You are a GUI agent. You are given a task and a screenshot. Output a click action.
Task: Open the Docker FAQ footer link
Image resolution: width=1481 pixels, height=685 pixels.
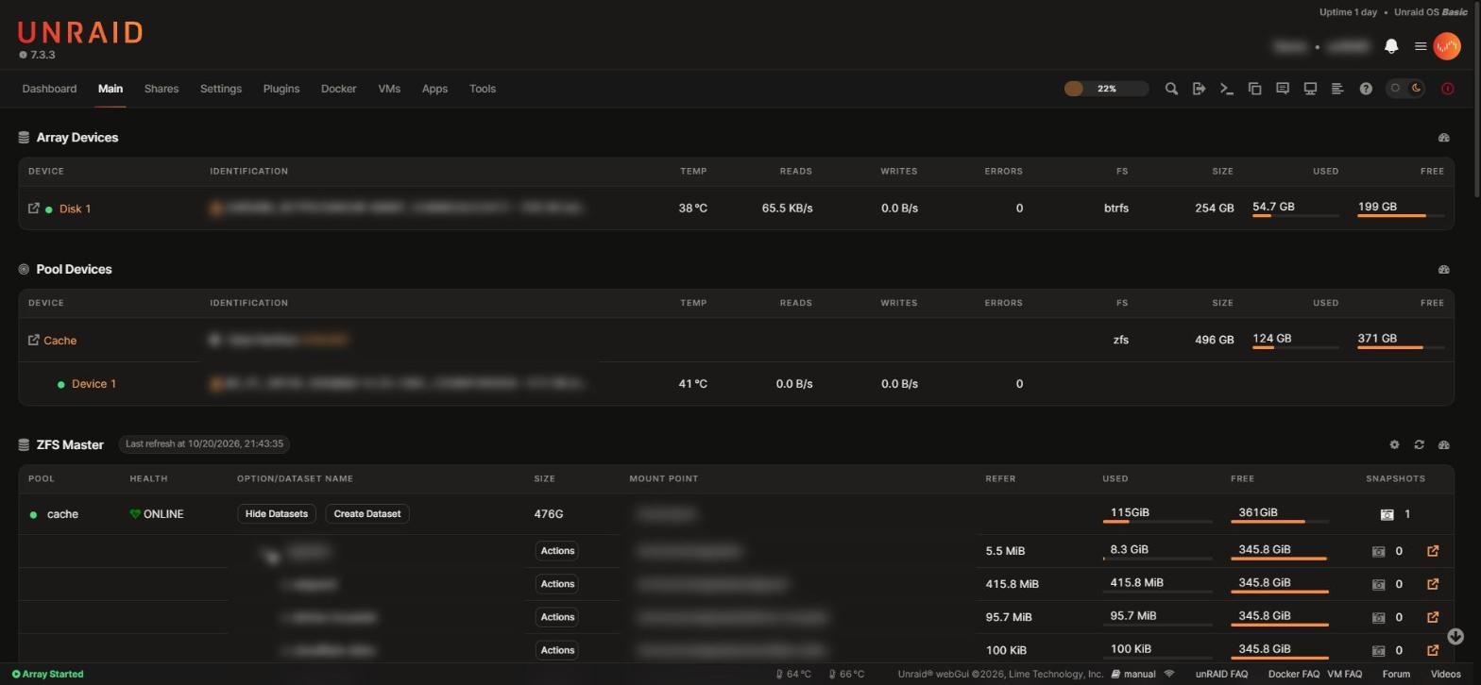[1293, 675]
